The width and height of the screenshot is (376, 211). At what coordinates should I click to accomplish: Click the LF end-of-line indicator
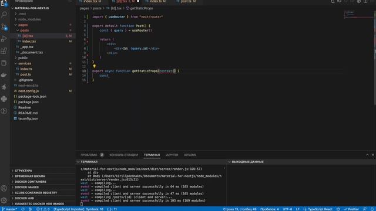click(298, 209)
